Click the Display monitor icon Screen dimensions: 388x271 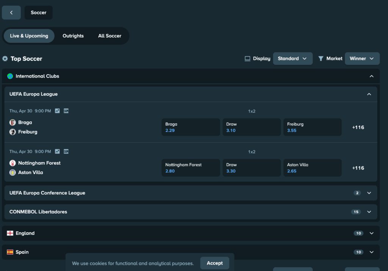tap(247, 59)
